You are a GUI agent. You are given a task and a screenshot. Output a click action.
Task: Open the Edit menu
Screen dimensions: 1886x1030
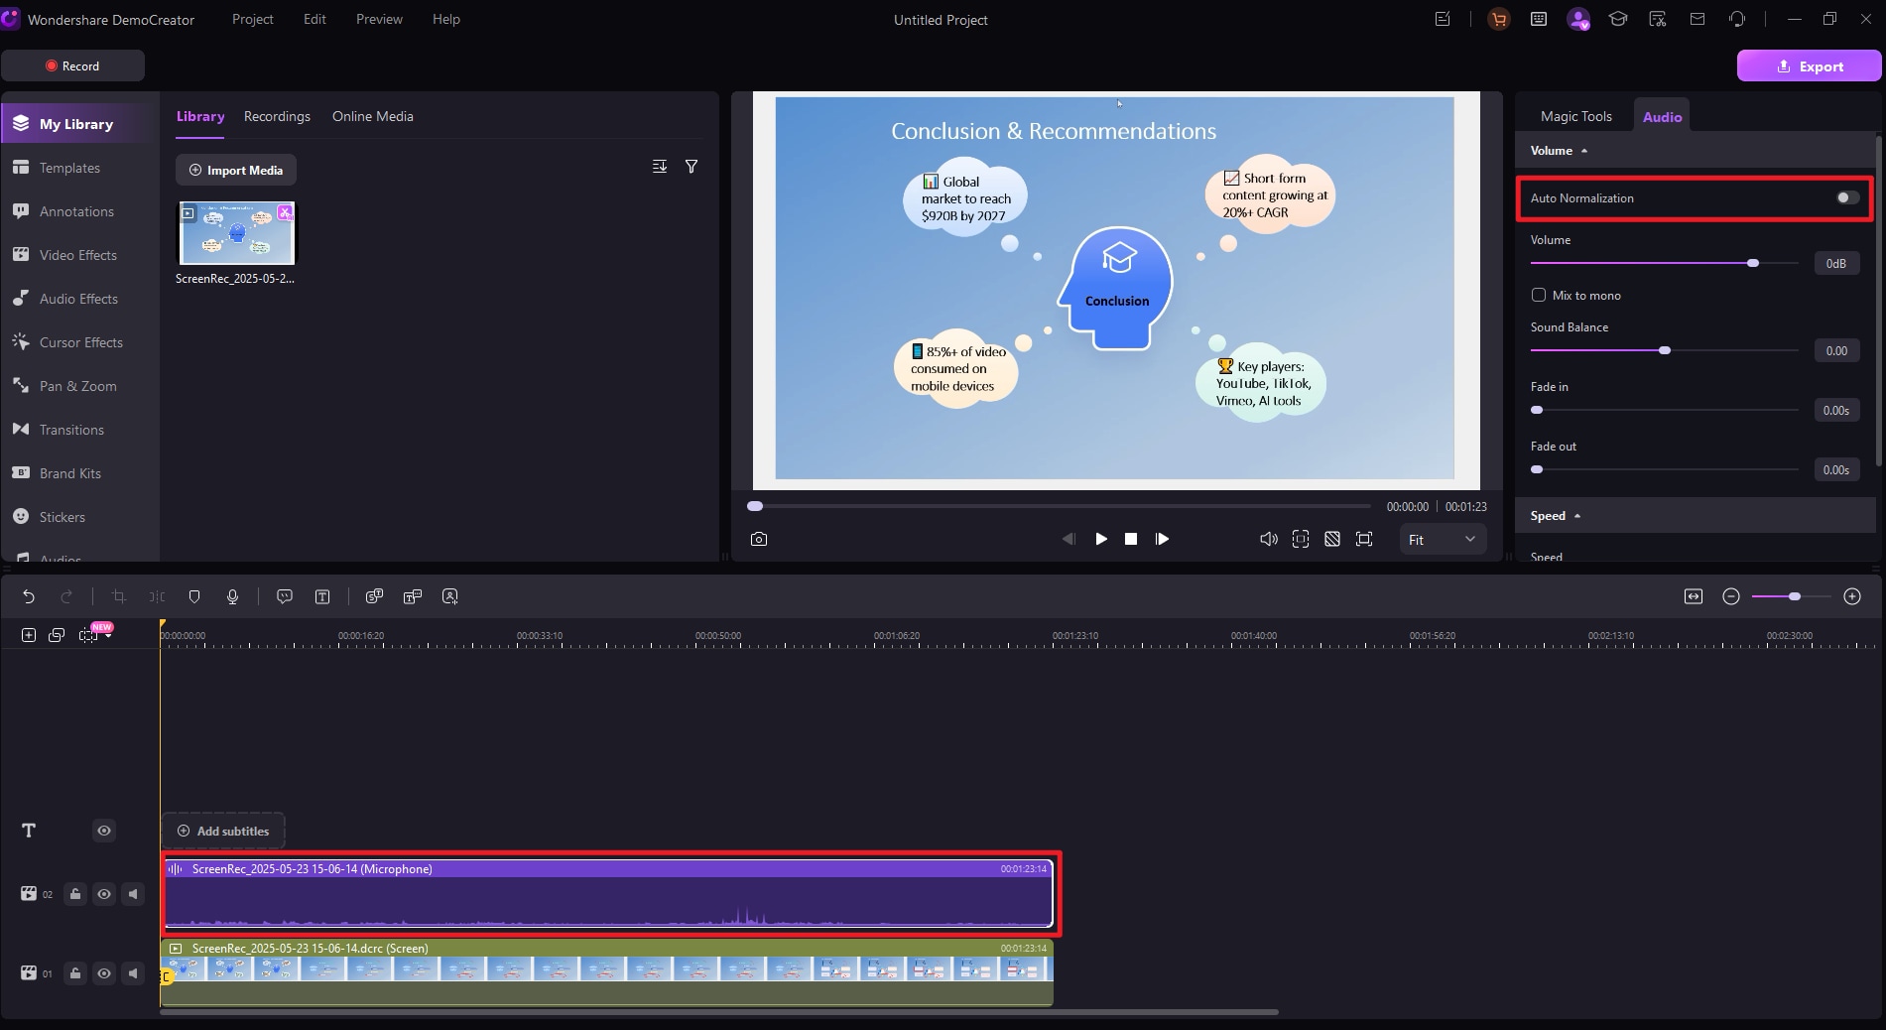pyautogui.click(x=314, y=19)
